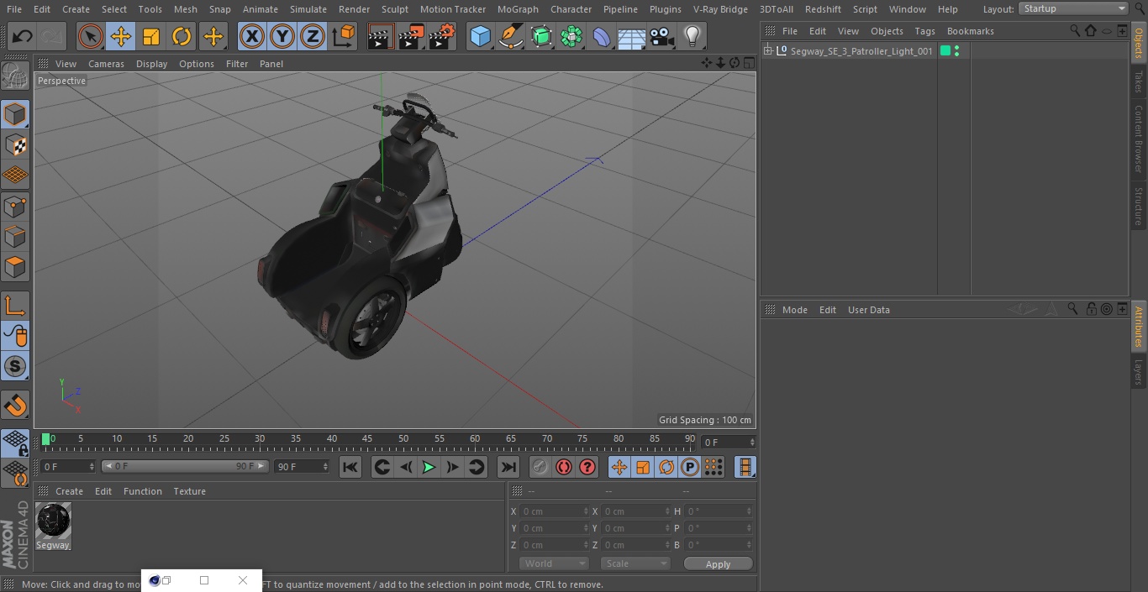Step to the next frame
Viewport: 1148px width, 592px height.
pyautogui.click(x=452, y=467)
